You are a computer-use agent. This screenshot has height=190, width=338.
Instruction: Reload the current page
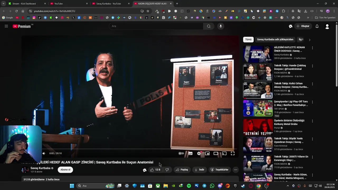[16, 11]
